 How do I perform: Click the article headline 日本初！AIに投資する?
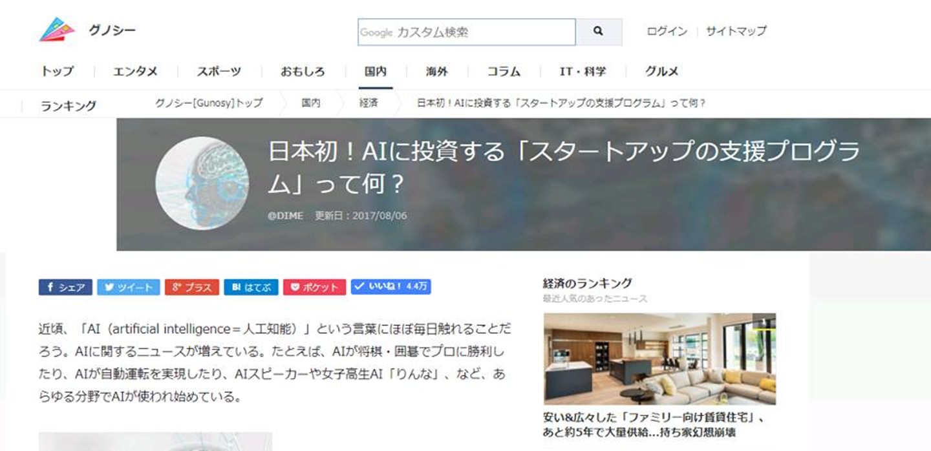coord(564,167)
